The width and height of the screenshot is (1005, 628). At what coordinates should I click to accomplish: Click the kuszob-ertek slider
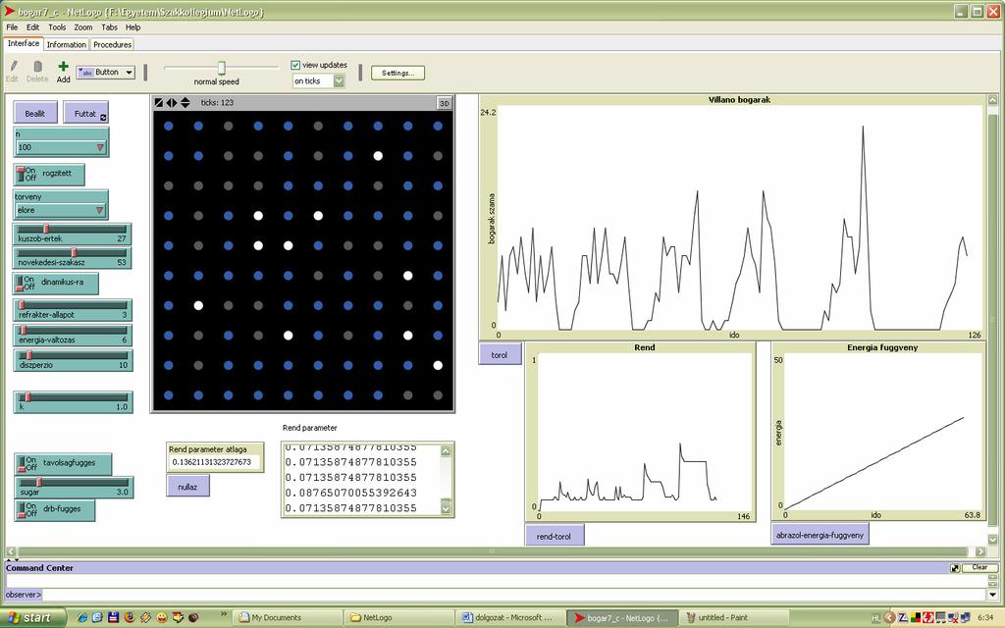pyautogui.click(x=73, y=234)
